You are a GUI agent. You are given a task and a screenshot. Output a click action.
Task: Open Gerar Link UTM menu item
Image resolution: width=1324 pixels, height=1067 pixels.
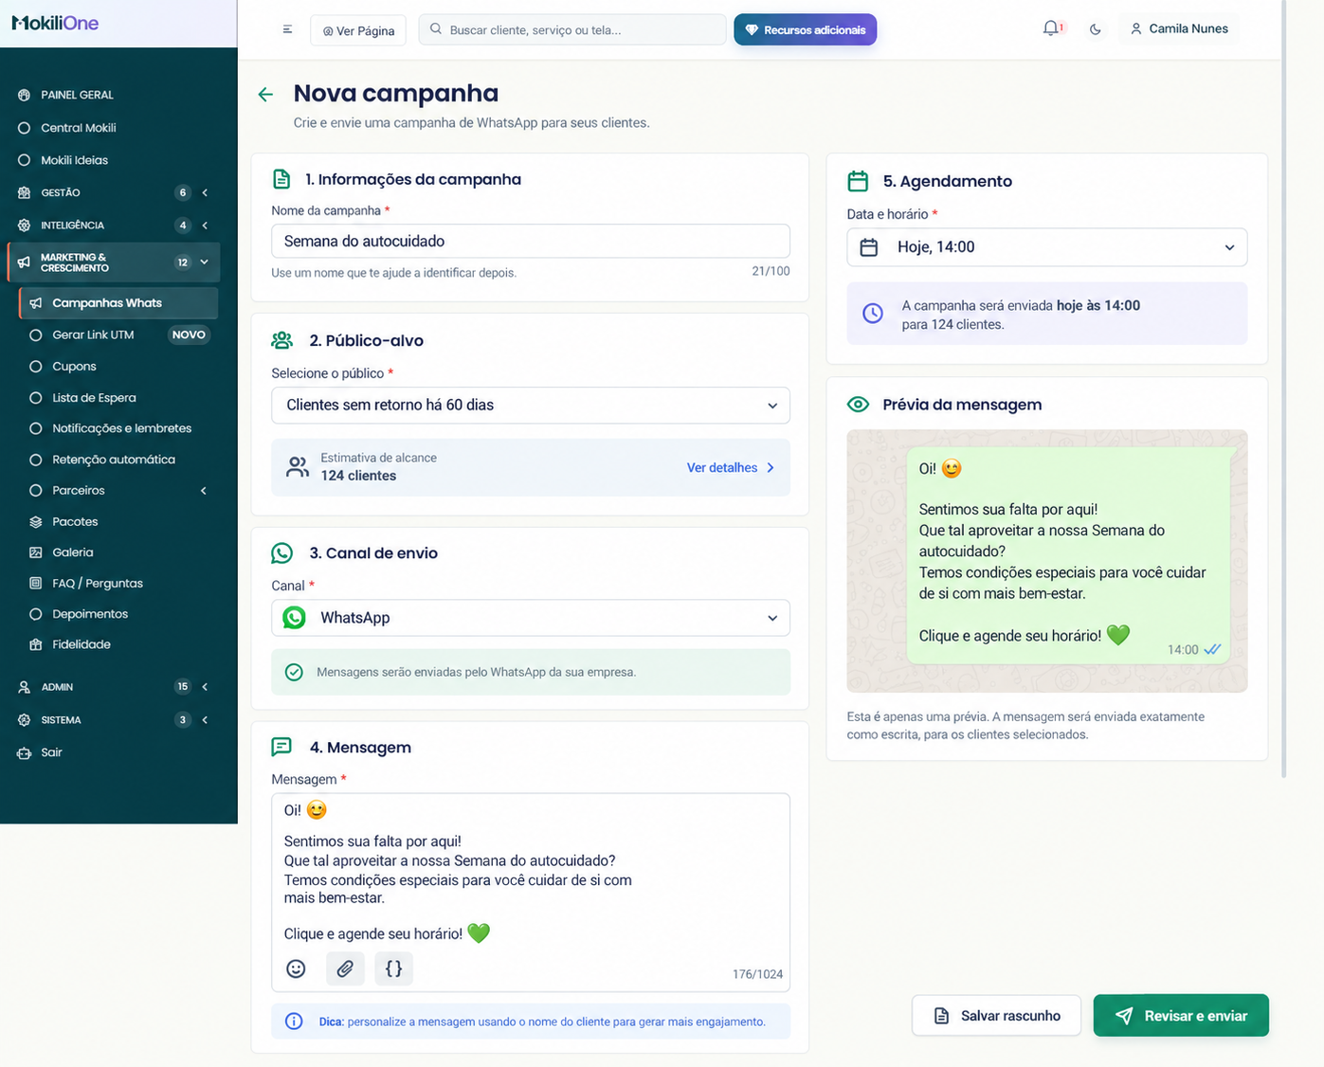pyautogui.click(x=93, y=335)
